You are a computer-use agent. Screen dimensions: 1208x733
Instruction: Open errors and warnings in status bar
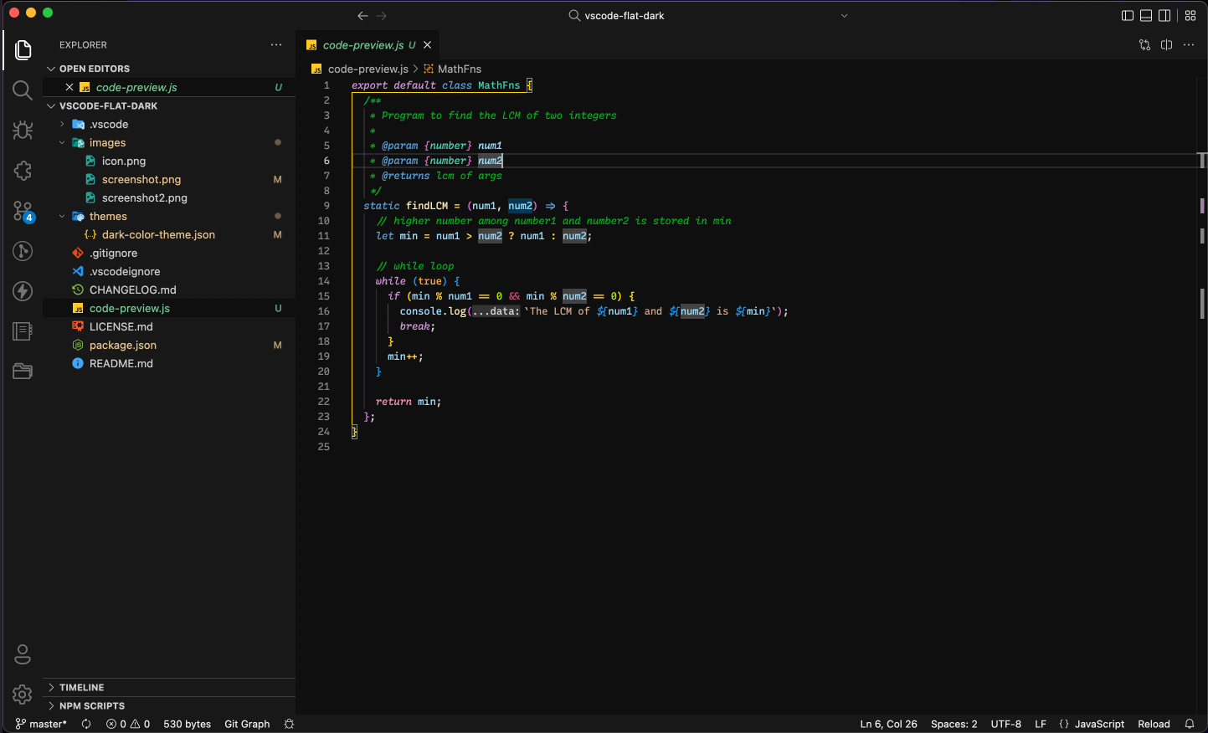pos(128,724)
